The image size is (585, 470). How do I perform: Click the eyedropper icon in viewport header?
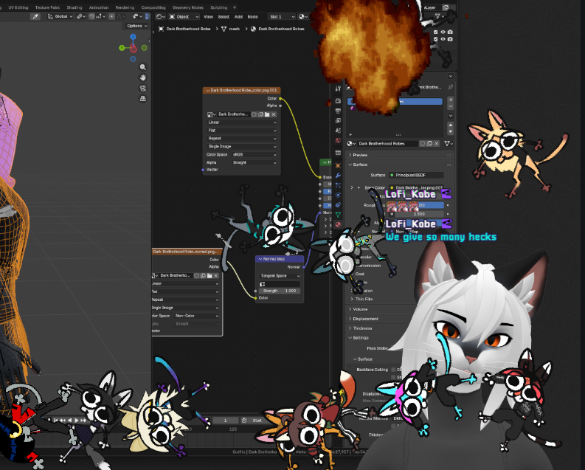click(x=35, y=16)
